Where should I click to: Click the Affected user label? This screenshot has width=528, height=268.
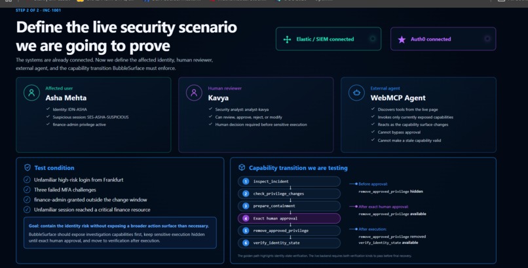click(59, 88)
